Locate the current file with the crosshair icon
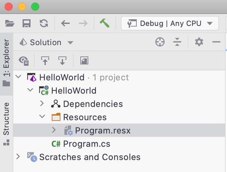This screenshot has height=172, width=227. pyautogui.click(x=160, y=42)
